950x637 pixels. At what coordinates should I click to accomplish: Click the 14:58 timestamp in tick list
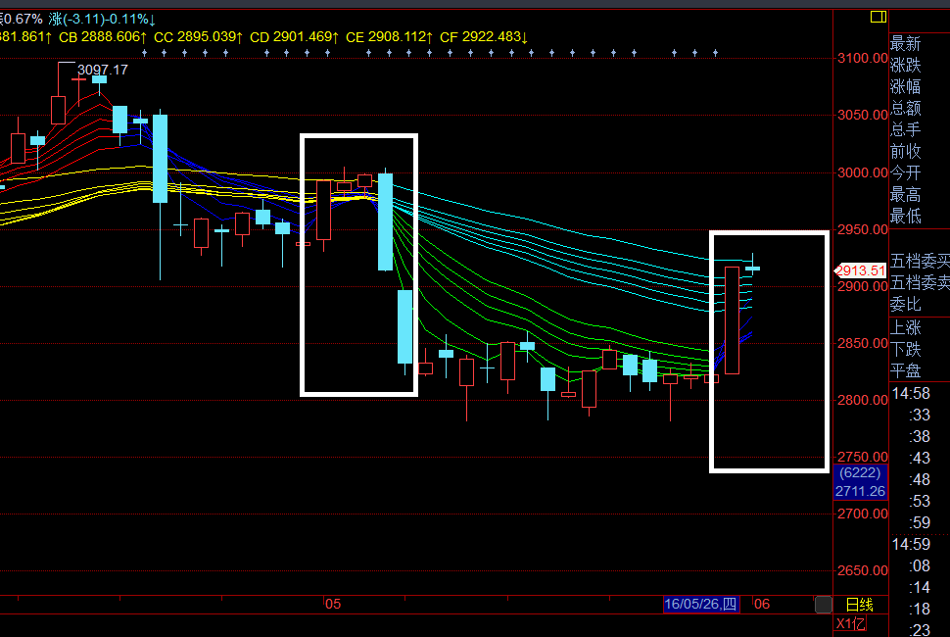point(909,393)
